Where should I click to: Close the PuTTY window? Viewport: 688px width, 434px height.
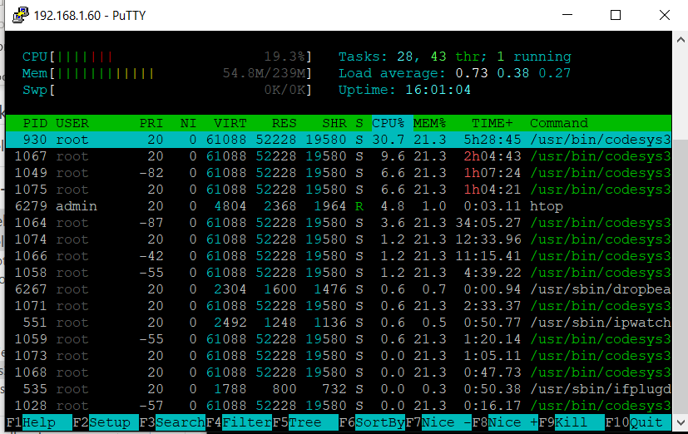click(665, 15)
